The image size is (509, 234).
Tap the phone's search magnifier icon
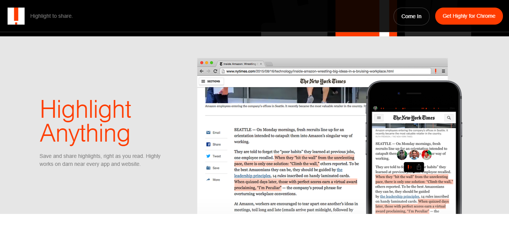pyautogui.click(x=449, y=118)
